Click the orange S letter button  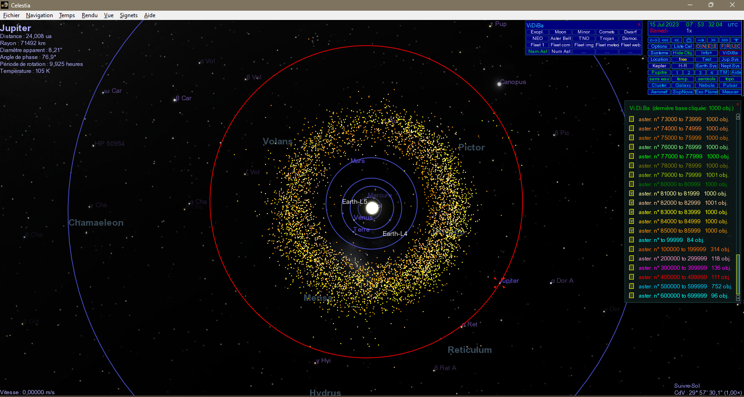point(715,46)
